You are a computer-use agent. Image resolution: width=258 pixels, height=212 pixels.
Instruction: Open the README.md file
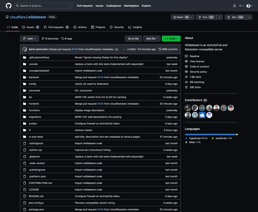pos(36,196)
